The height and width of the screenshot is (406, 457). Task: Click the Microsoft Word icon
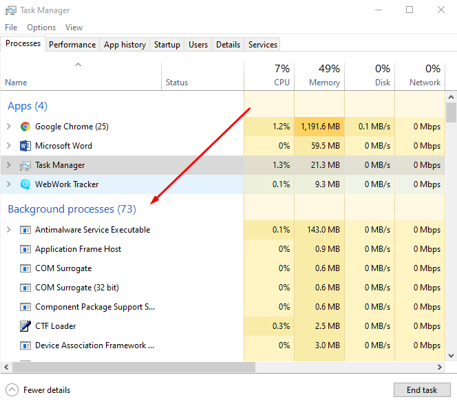tap(25, 146)
